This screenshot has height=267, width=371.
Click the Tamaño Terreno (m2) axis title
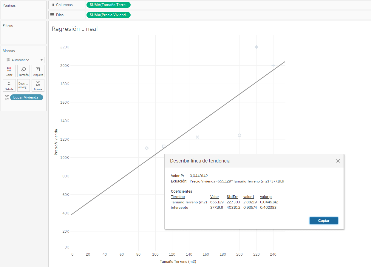pyautogui.click(x=178, y=261)
